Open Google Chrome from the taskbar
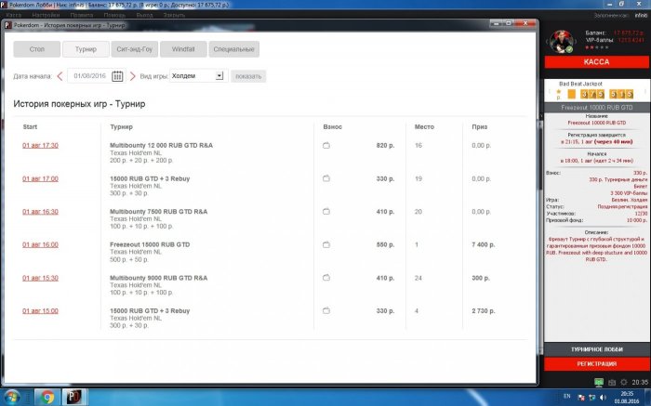Screen dimensions: 651x406 click(47, 397)
